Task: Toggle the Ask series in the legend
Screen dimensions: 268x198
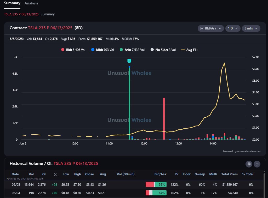Action: click(132, 50)
